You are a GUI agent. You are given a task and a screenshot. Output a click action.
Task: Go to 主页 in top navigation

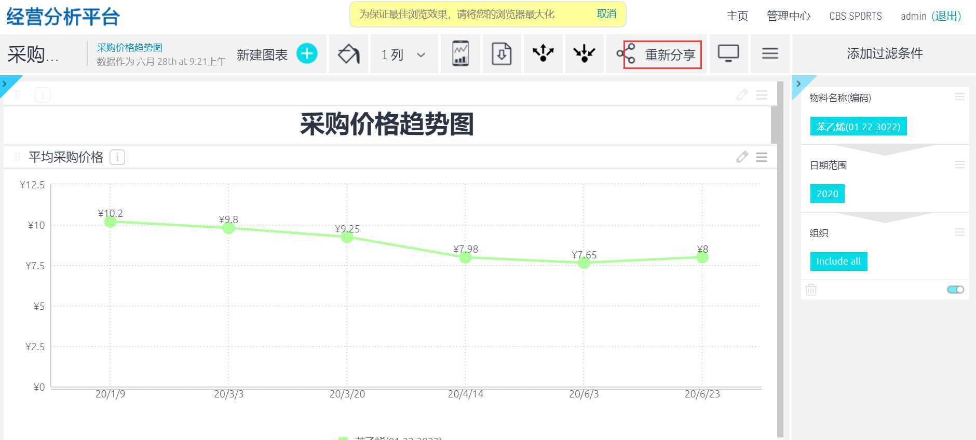[x=737, y=16]
